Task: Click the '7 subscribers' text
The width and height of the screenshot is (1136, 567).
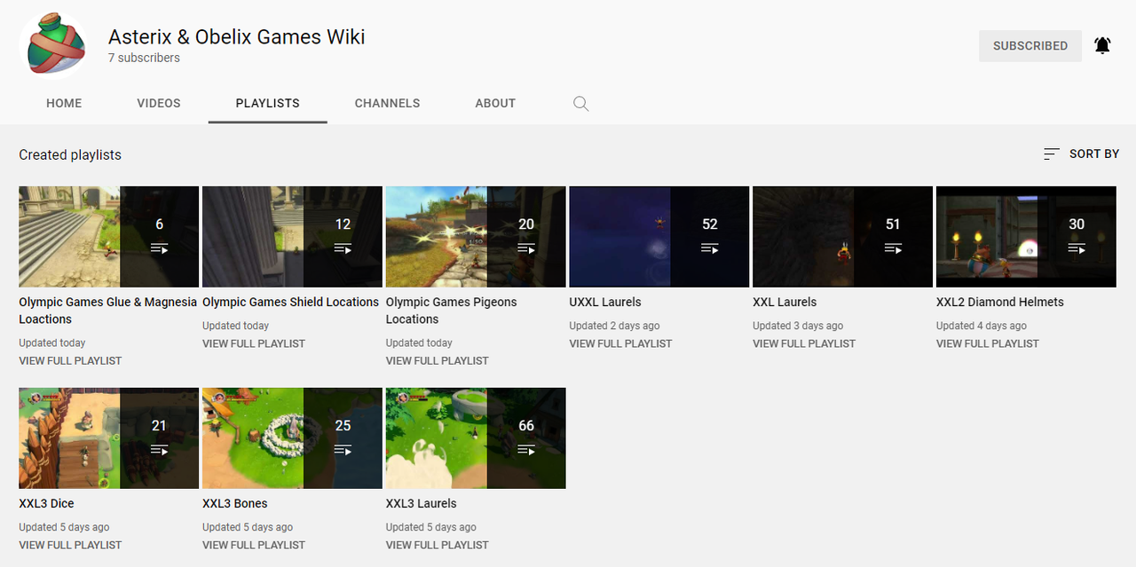Action: click(x=144, y=58)
